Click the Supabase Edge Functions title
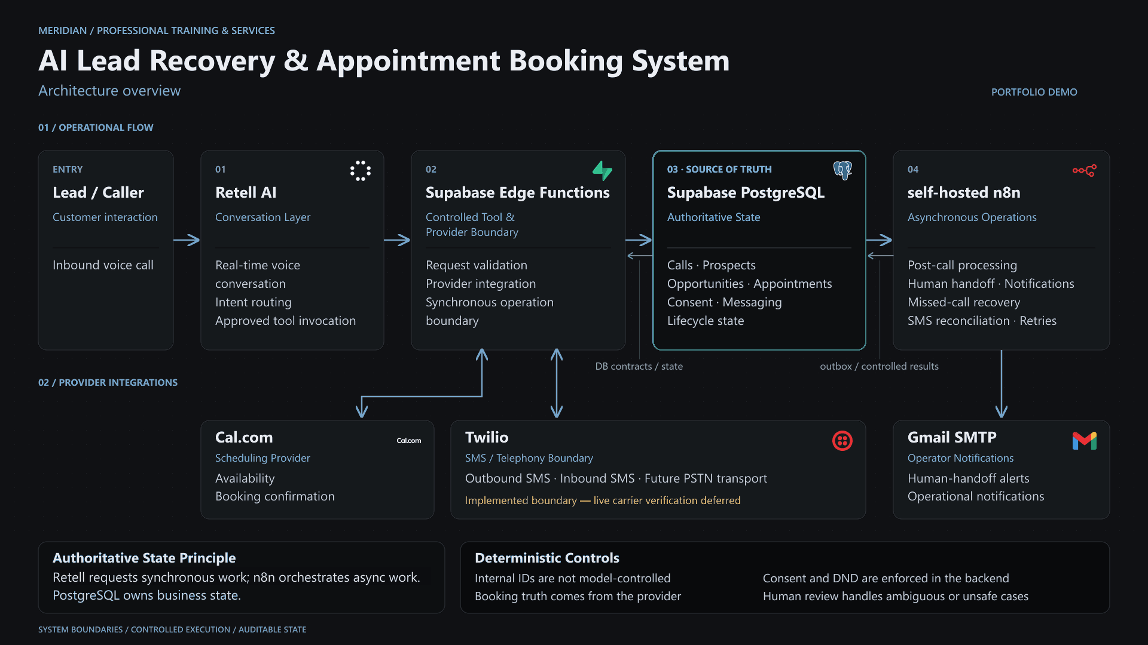Image resolution: width=1148 pixels, height=645 pixels. (517, 192)
